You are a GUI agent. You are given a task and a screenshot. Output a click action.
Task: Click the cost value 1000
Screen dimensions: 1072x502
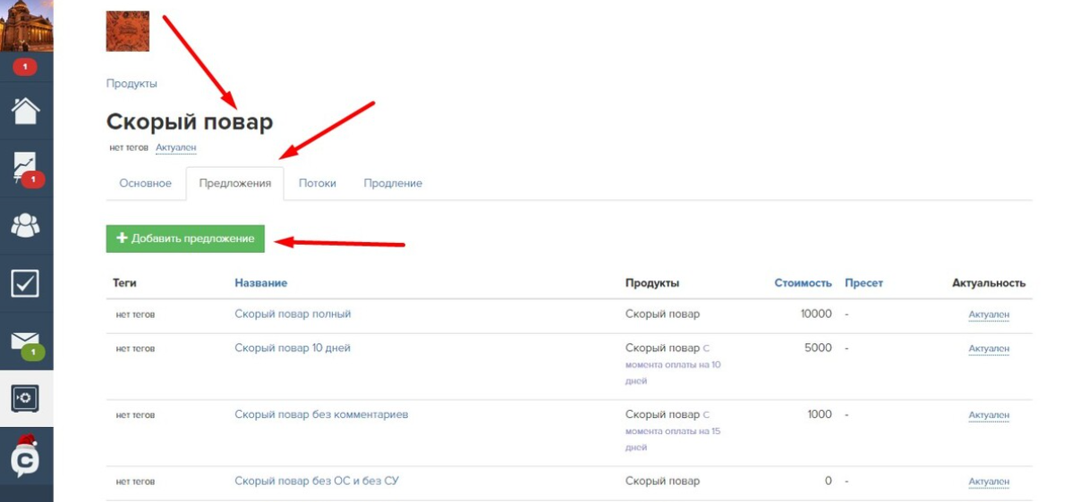pyautogui.click(x=819, y=414)
